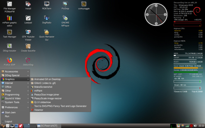Click the CPU monitor graph in the tray
Viewport: 205px width, 128px height.
point(173,126)
